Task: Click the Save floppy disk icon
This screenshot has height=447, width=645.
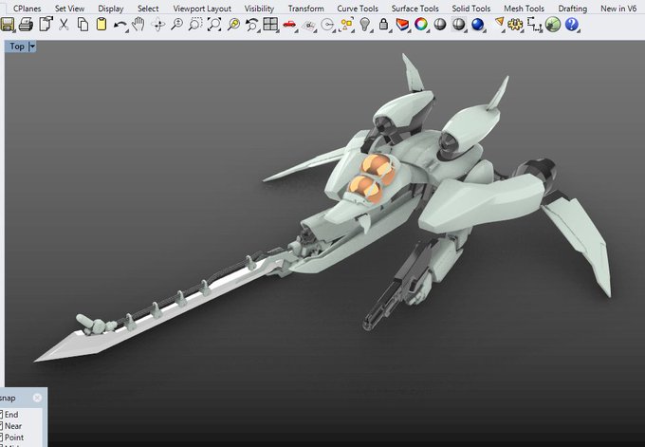Action: 7,25
